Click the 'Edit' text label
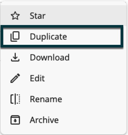The image size is (128, 135). pos(37,78)
